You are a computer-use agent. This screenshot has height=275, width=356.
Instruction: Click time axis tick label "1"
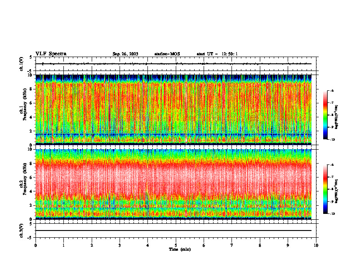click(63, 245)
